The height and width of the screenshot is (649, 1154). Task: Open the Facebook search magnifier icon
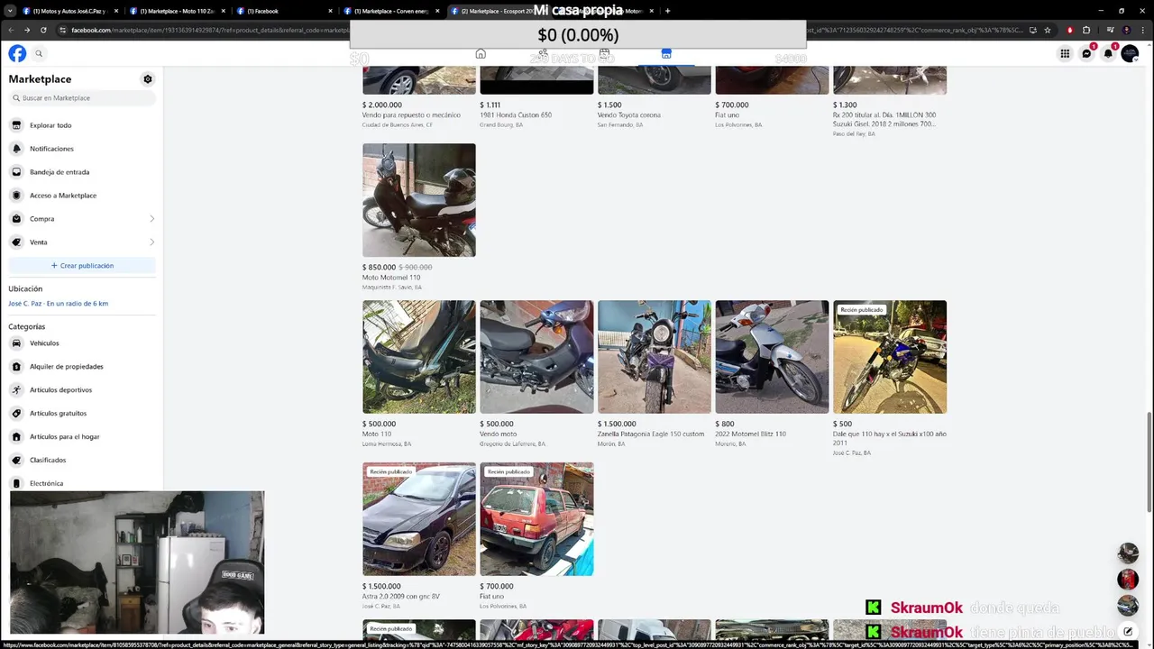point(39,53)
